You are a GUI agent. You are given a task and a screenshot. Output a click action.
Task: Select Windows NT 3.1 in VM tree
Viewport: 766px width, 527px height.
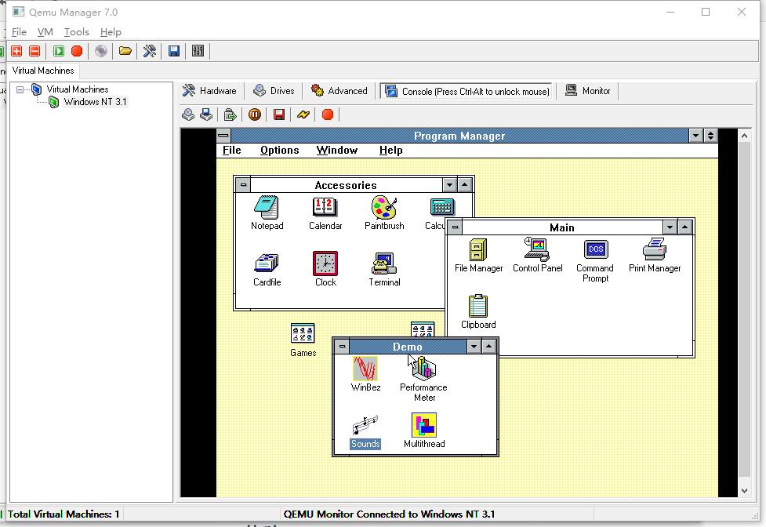tap(96, 102)
